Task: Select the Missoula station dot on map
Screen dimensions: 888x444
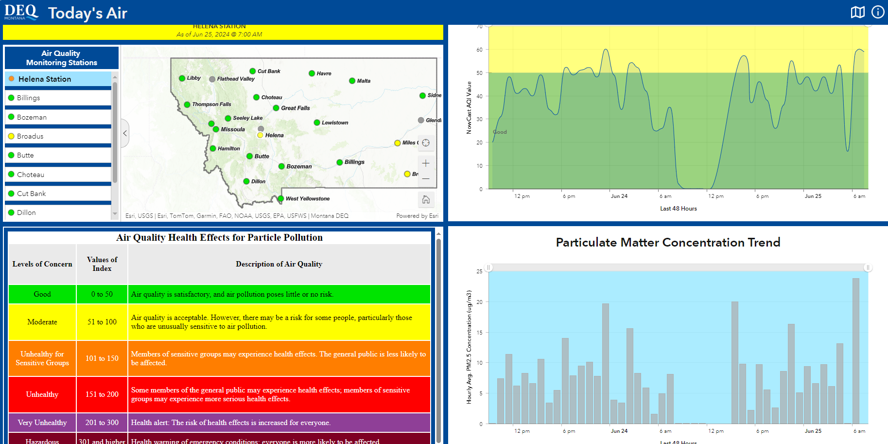Action: tap(216, 129)
